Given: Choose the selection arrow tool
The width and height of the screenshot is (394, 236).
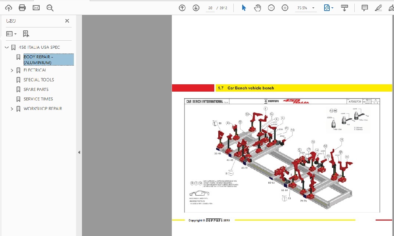Looking at the screenshot, I should (244, 8).
